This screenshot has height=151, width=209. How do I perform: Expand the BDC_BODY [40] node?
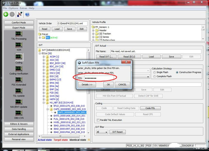44,63
